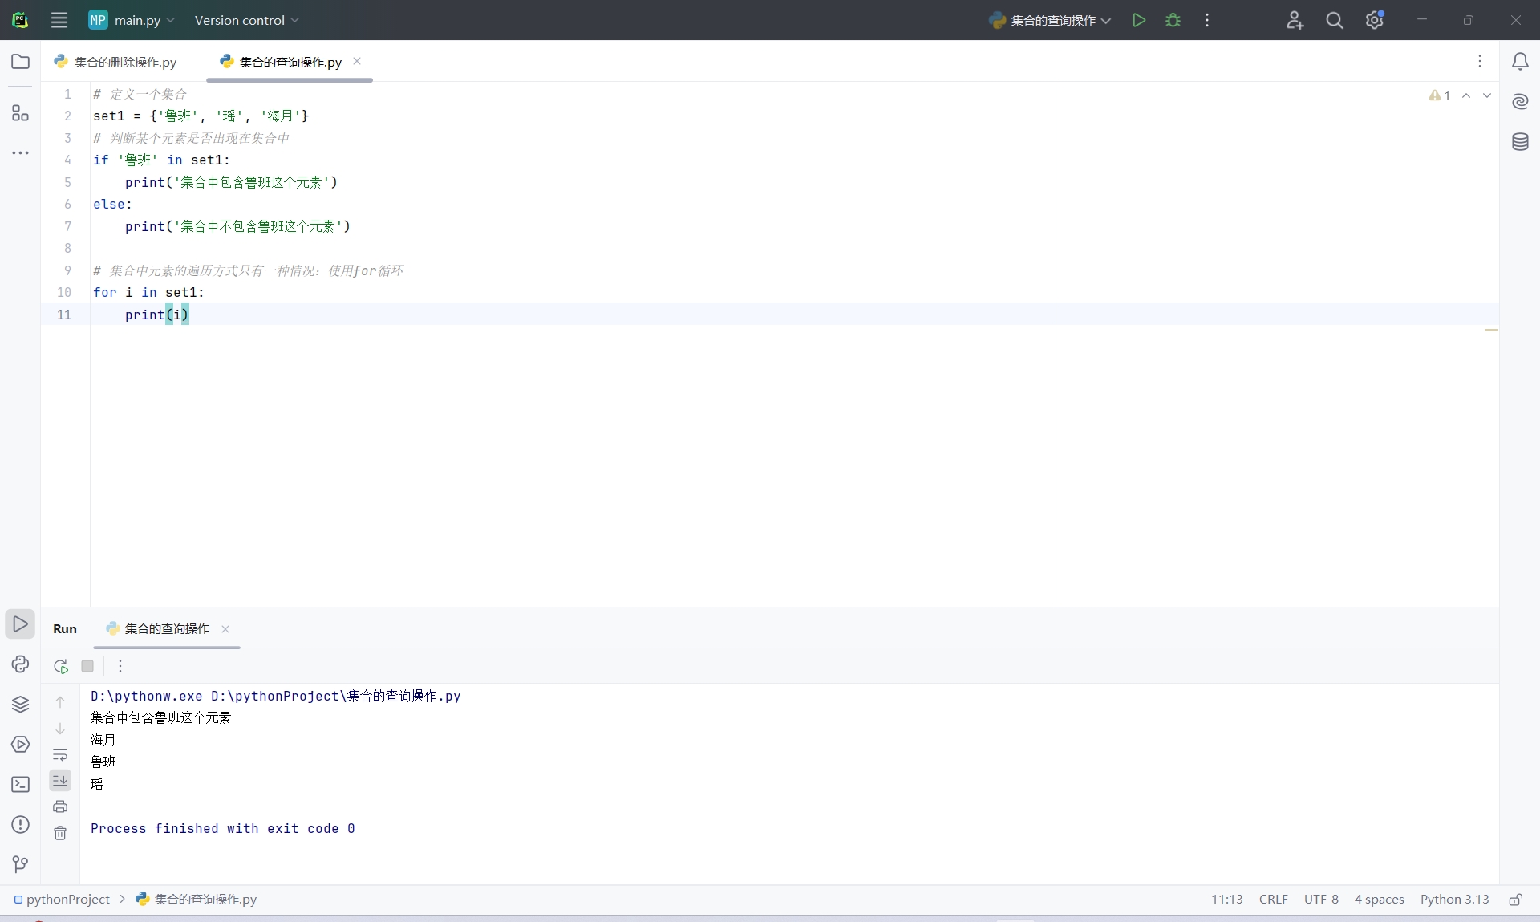Image resolution: width=1540 pixels, height=922 pixels.
Task: Run the current script with green play button
Action: [x=1138, y=20]
